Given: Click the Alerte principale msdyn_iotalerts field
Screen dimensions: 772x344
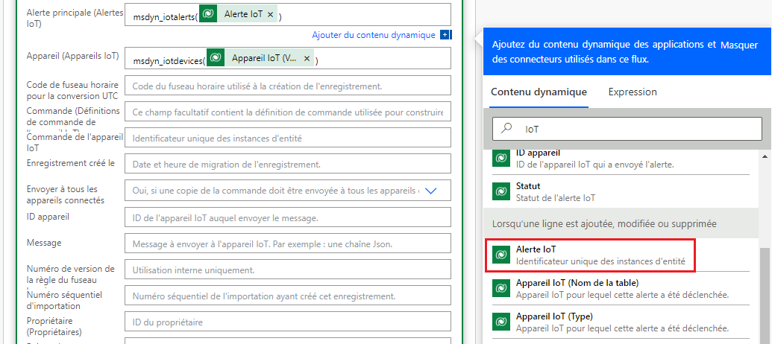Looking at the screenshot, I should (x=288, y=15).
